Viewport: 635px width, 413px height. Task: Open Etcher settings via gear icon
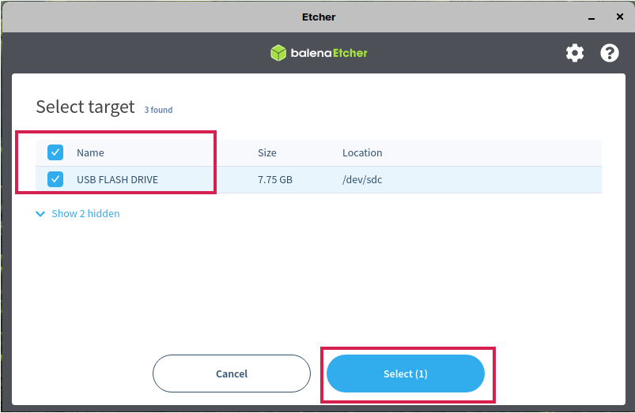pyautogui.click(x=575, y=53)
